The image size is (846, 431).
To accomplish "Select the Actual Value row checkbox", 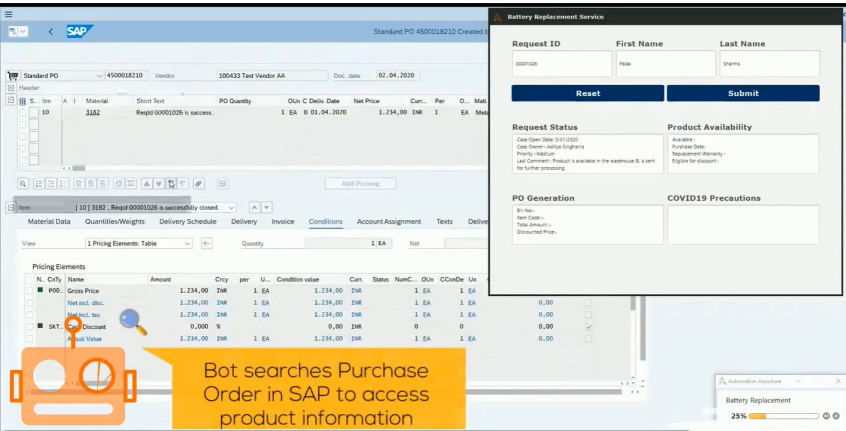I will pos(30,339).
